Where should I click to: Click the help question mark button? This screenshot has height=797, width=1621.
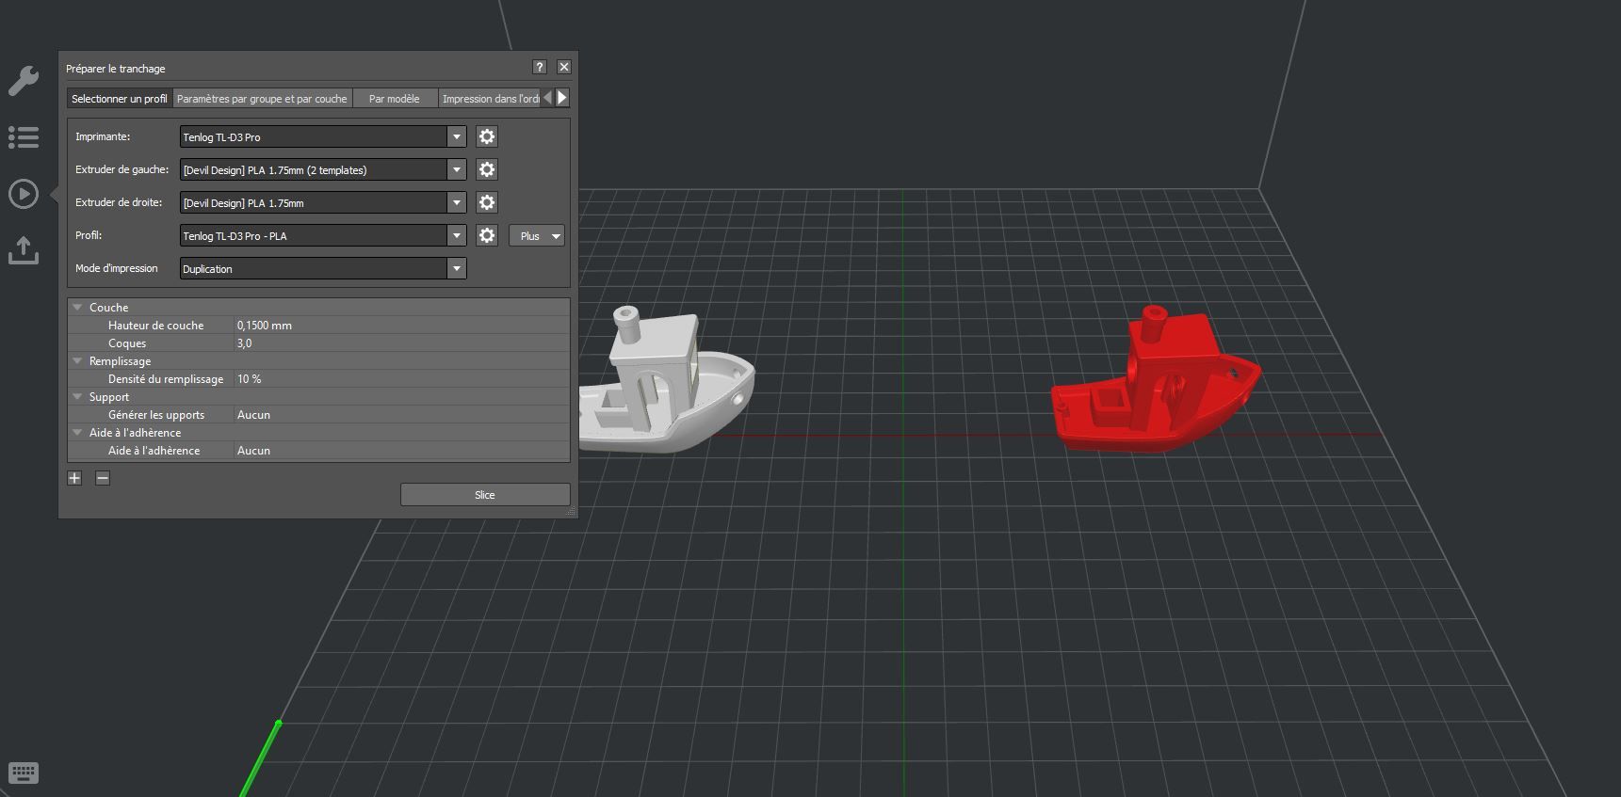click(540, 67)
